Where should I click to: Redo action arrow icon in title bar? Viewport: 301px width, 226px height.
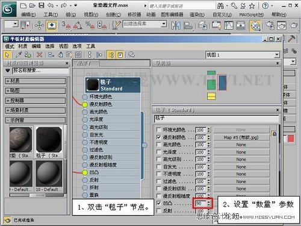[64, 5]
